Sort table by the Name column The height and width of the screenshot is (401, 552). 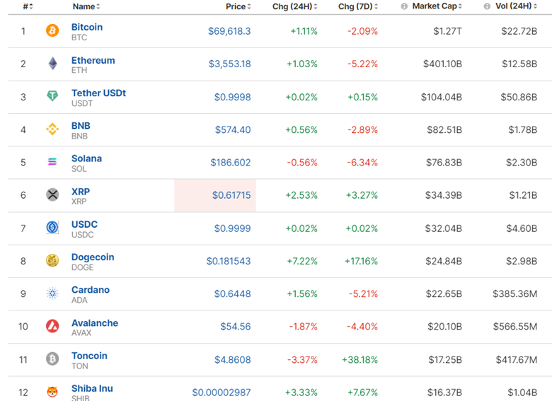tap(86, 6)
